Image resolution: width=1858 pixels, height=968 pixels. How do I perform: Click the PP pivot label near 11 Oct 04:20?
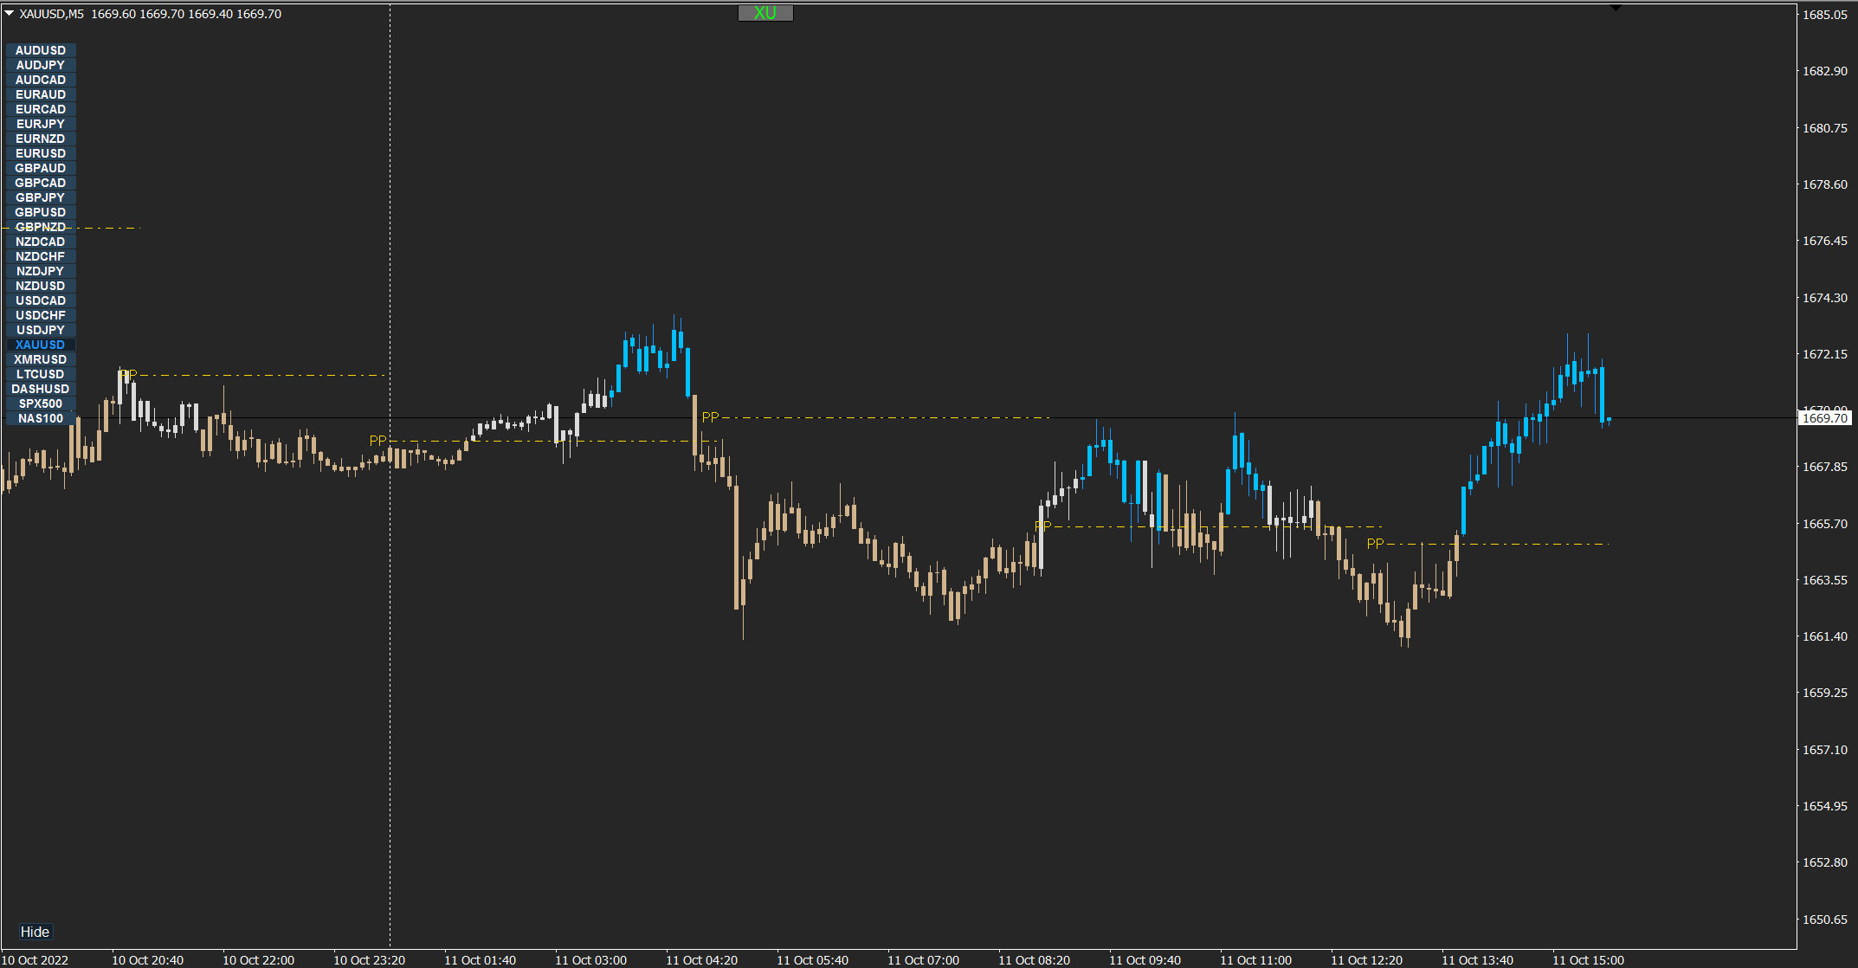click(710, 417)
